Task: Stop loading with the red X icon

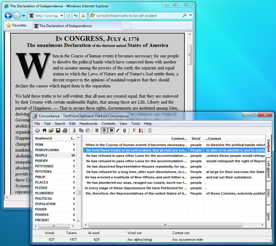Action: 83,16
